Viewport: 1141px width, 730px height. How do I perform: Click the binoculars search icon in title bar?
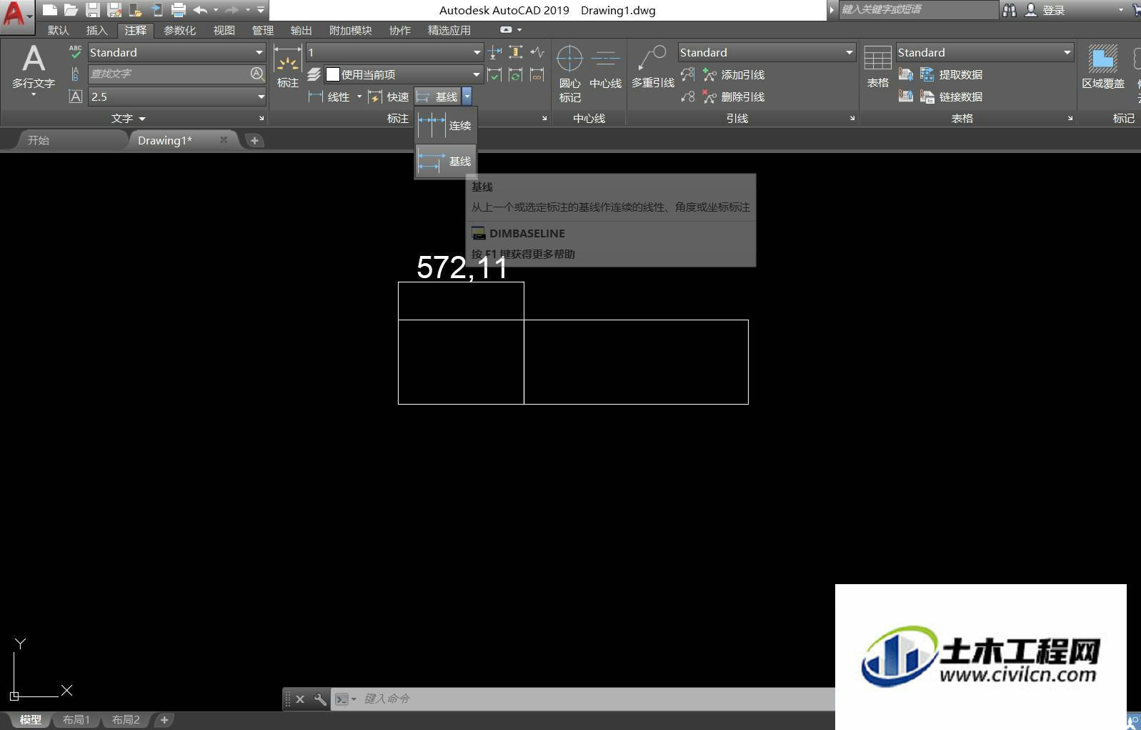[1009, 10]
